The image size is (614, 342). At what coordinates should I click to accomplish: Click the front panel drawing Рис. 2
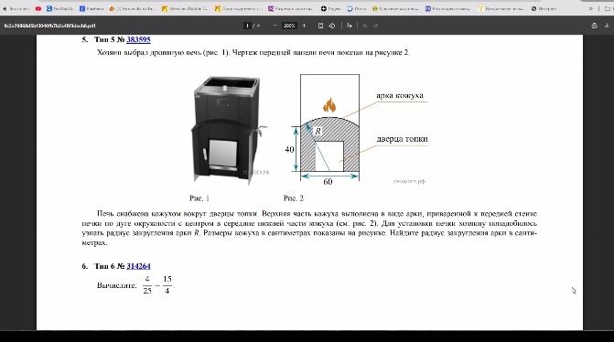(x=329, y=127)
